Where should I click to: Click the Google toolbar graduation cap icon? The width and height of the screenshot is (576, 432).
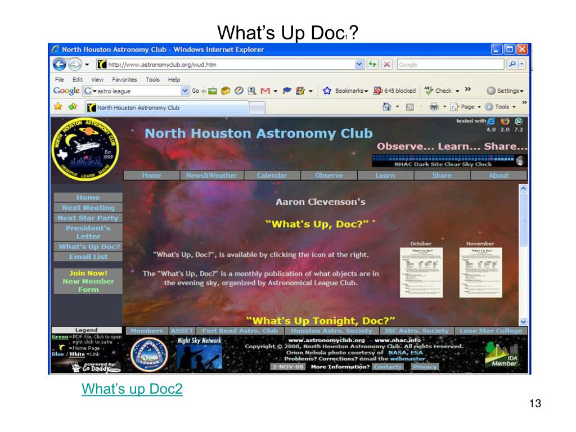pyautogui.click(x=287, y=91)
